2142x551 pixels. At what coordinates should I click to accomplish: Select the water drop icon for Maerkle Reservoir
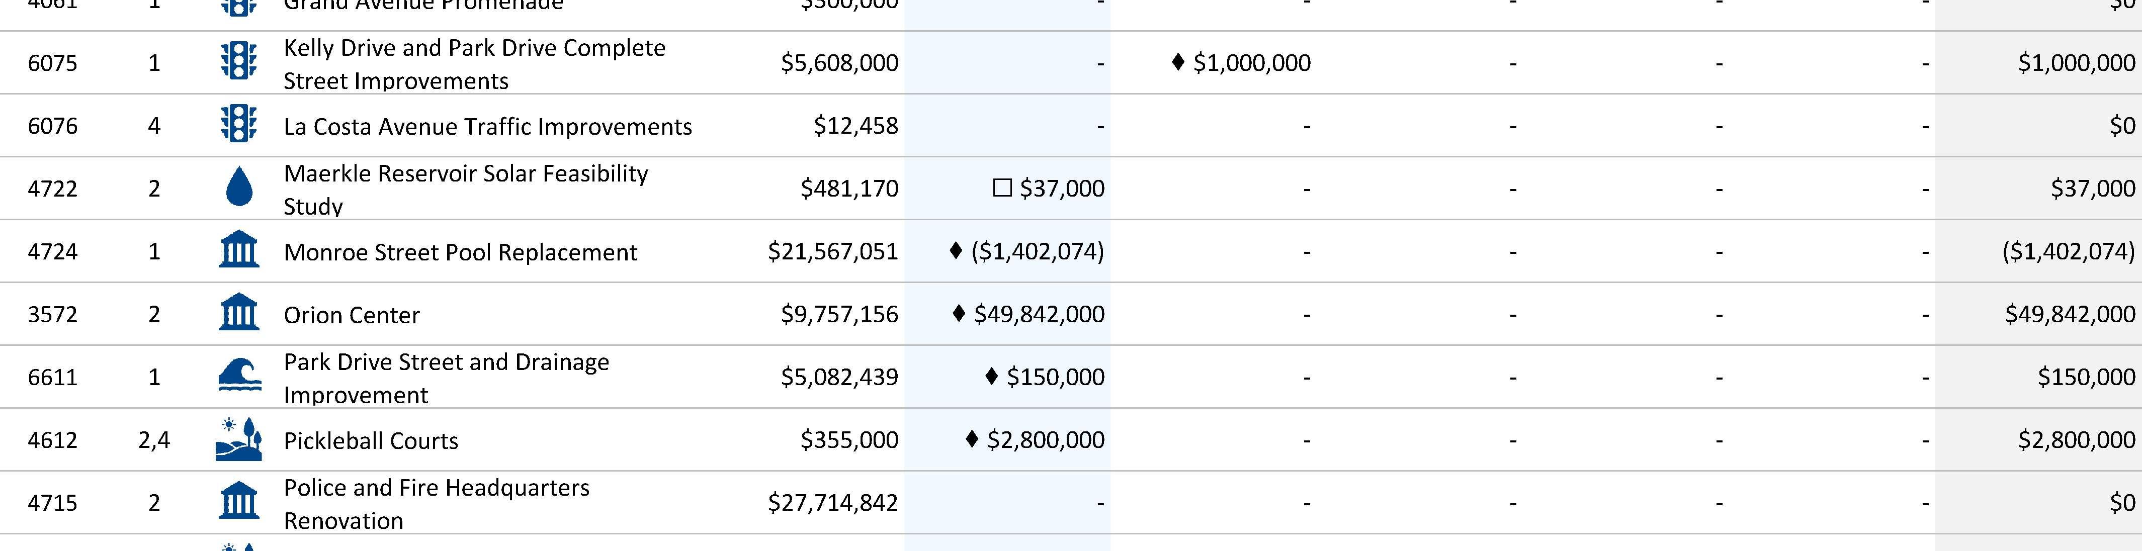coord(239,188)
